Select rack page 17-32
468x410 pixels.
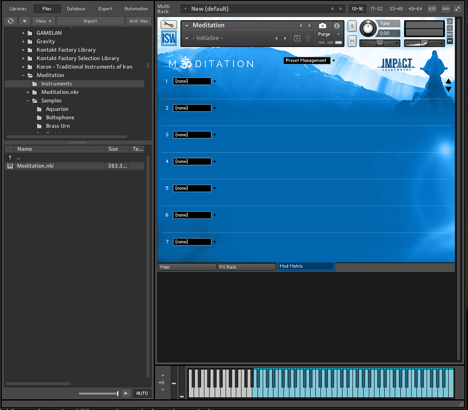(376, 9)
